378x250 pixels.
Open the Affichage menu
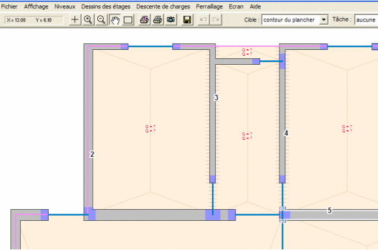coord(36,6)
